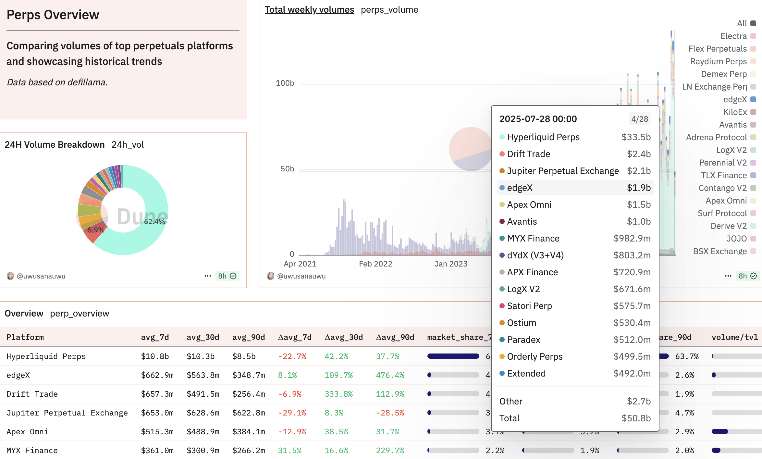Viewport: 762px width, 459px height.
Task: Sort by volume/tvl column header
Action: (734, 337)
